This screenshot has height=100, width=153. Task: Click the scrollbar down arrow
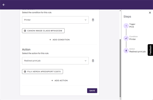(x=120, y=99)
